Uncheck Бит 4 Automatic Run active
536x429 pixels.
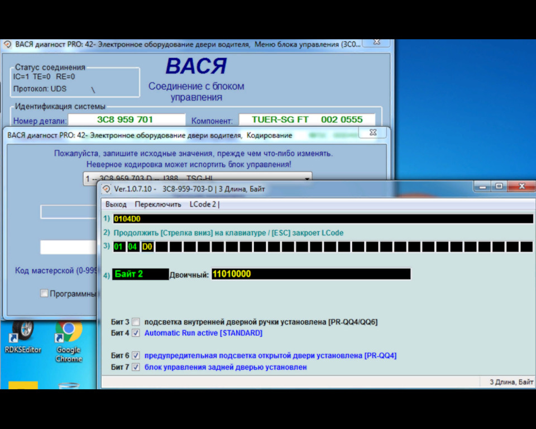136,333
